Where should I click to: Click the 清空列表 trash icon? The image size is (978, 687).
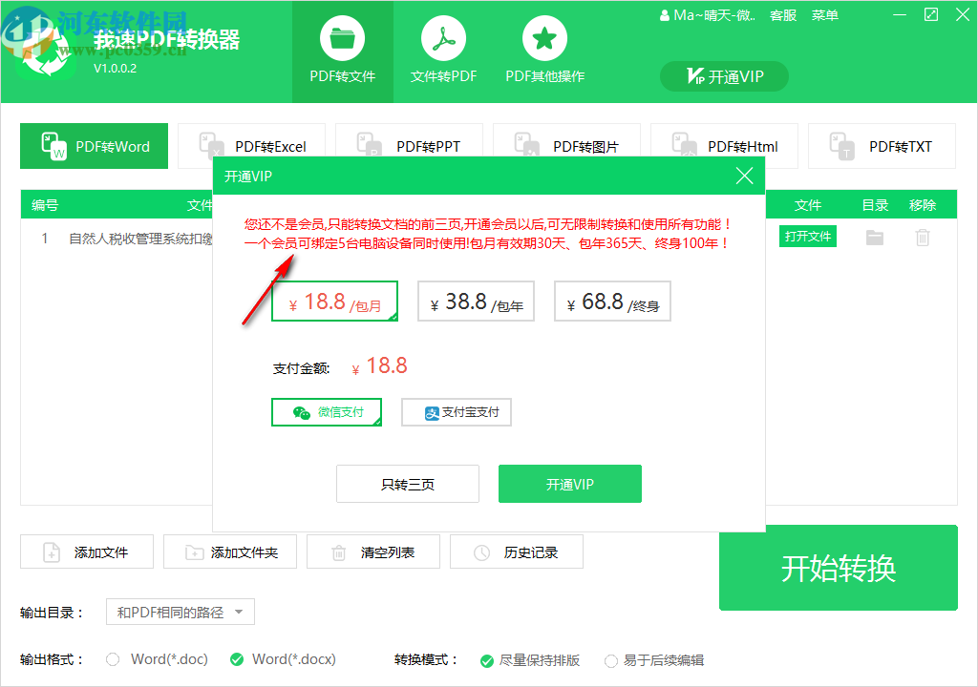point(338,552)
